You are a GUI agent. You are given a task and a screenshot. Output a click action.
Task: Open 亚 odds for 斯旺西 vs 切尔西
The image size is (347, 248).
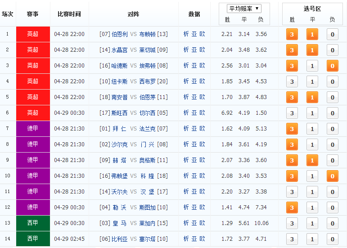[x=194, y=113]
